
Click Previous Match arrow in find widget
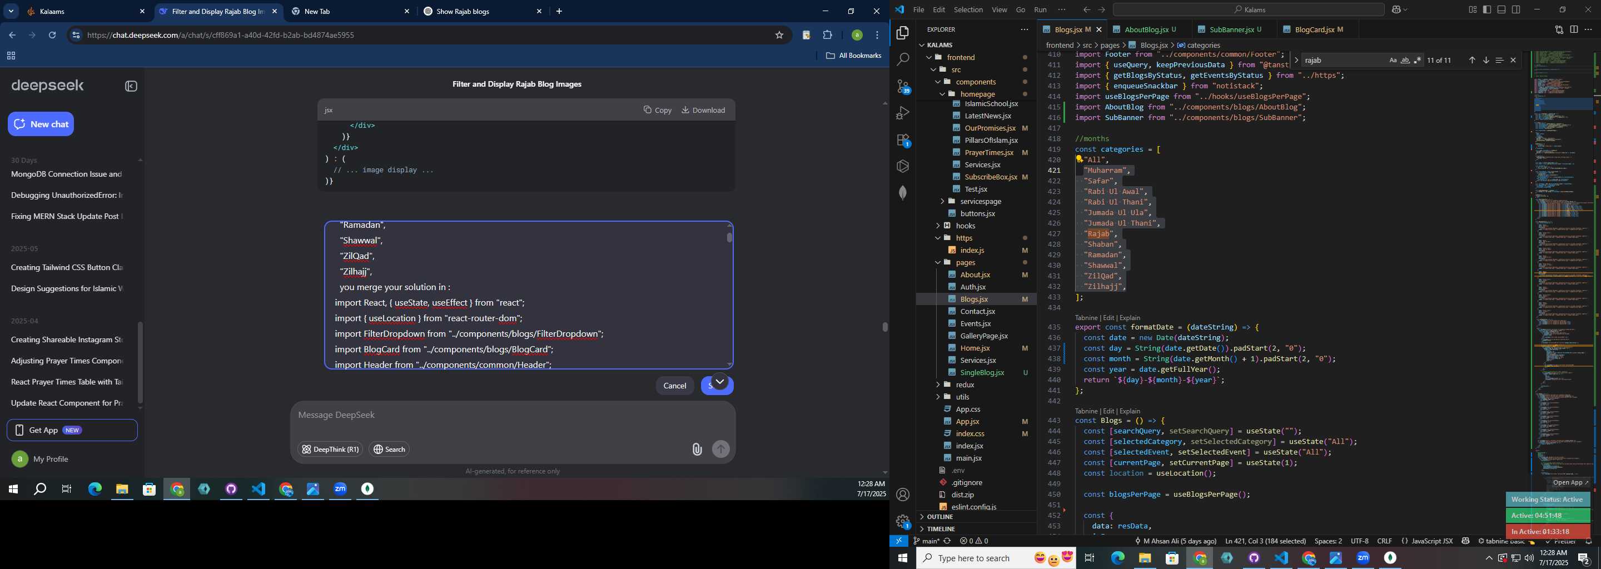pyautogui.click(x=1471, y=60)
